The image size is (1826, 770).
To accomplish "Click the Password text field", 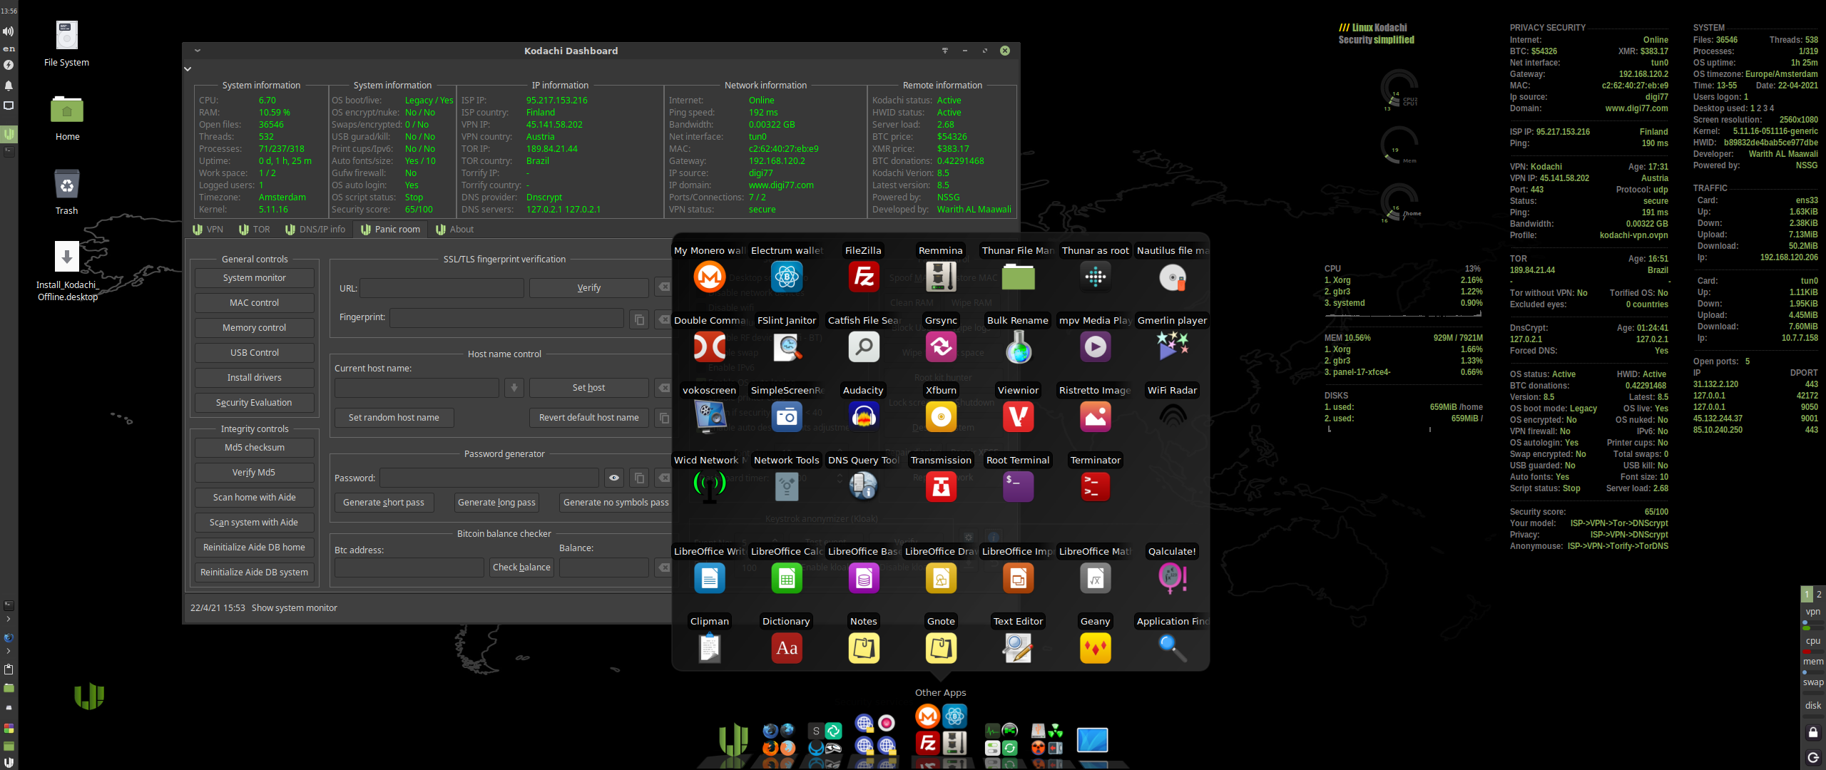I will [x=489, y=478].
